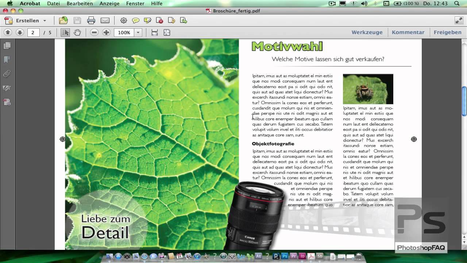
Task: Open the standards panel sidebar icon
Action: tap(7, 102)
